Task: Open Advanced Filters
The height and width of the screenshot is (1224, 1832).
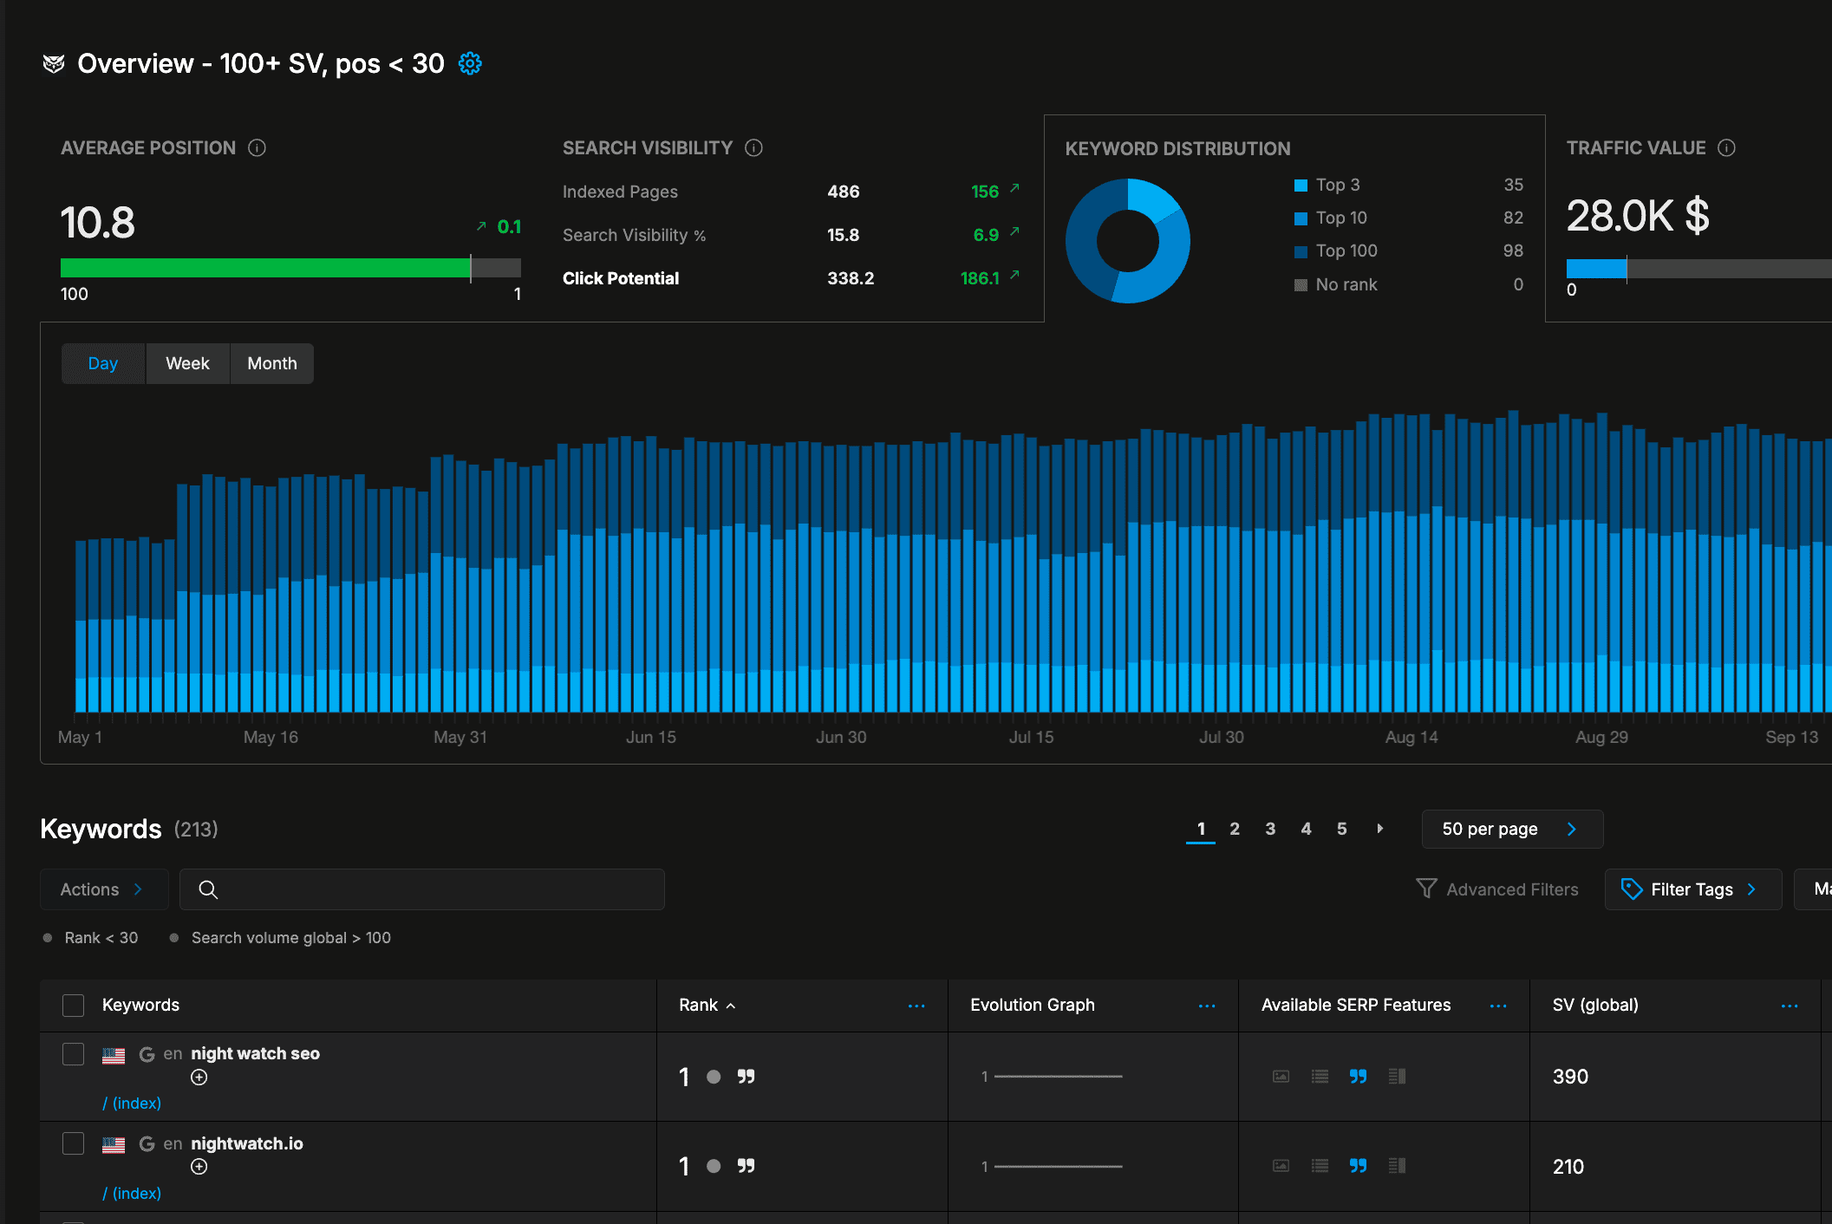Action: coord(1496,889)
